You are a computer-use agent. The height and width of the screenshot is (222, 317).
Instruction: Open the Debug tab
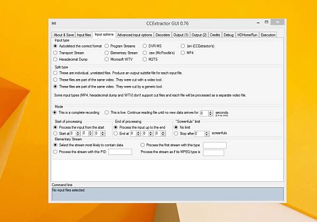[x=228, y=35]
